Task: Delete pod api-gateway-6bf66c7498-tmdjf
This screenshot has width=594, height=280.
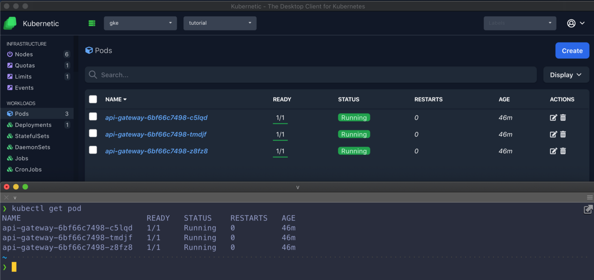Action: (x=563, y=134)
